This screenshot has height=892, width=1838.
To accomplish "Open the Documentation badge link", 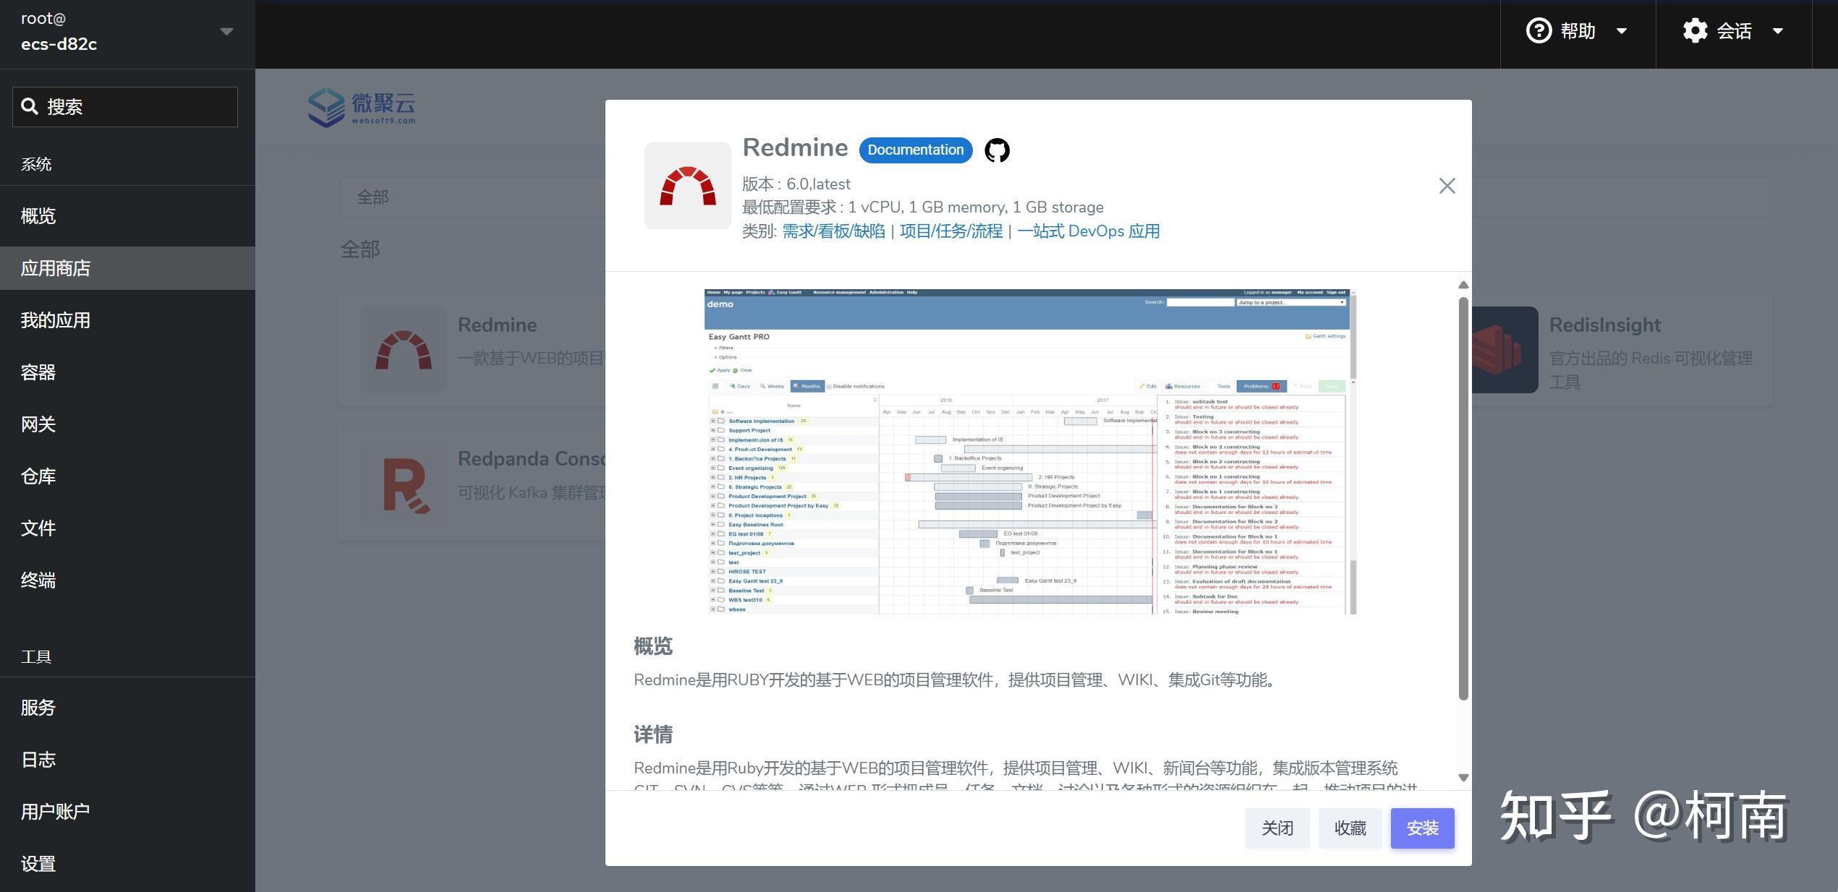I will click(915, 150).
